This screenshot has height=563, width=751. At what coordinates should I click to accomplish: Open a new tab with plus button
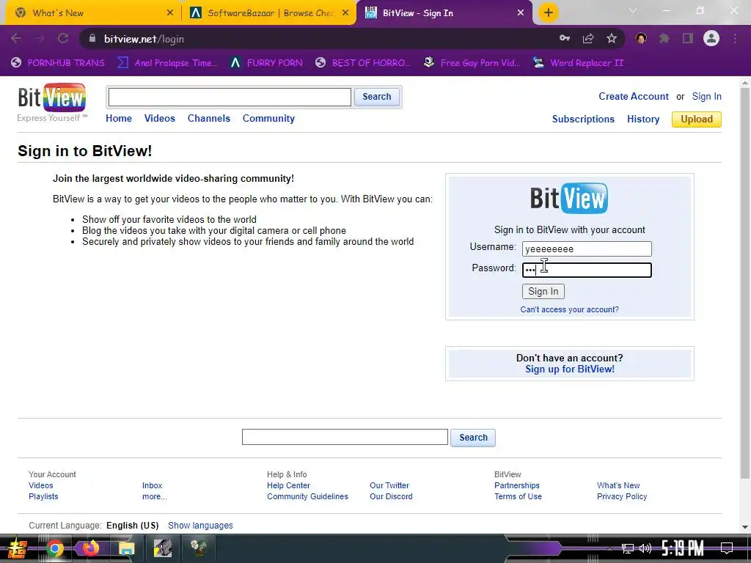(549, 12)
